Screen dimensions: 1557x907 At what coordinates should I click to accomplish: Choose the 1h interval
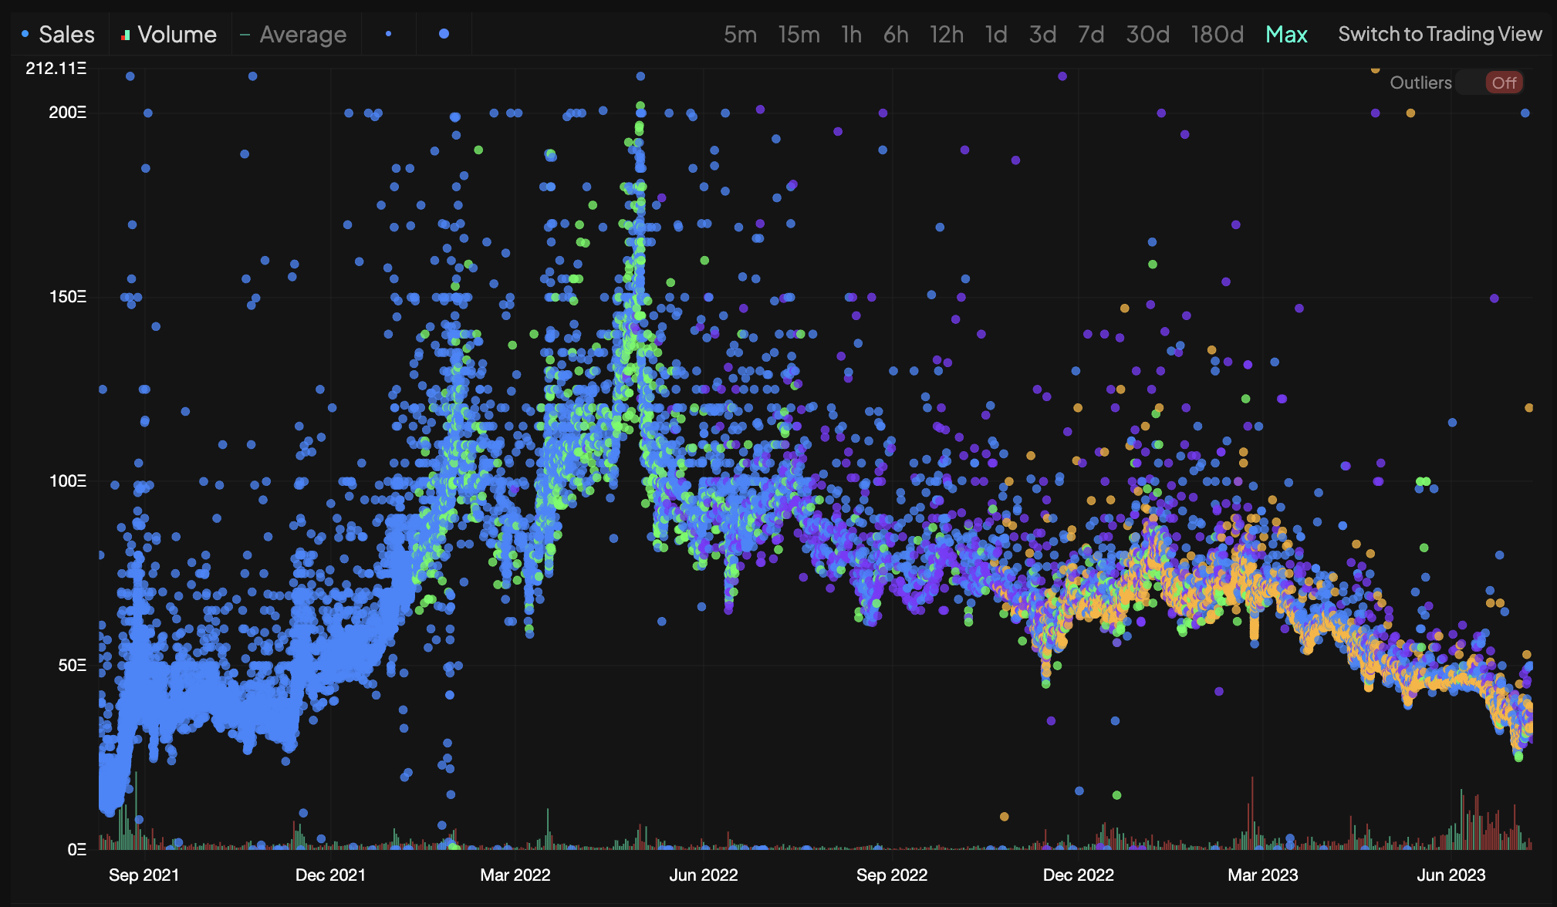click(x=851, y=34)
